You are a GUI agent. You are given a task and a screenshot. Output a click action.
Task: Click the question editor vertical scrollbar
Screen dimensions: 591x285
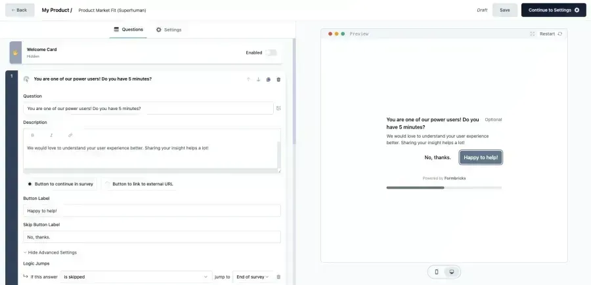click(x=294, y=90)
